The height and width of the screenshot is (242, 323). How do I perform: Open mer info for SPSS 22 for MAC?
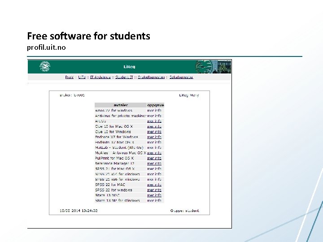(x=154, y=185)
